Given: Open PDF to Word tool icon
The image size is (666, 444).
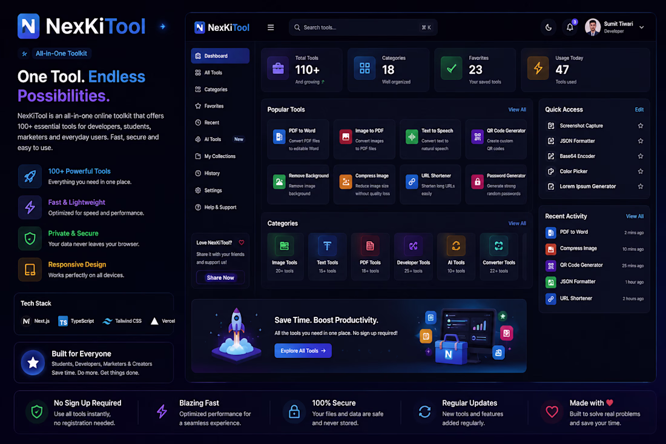Looking at the screenshot, I should pyautogui.click(x=279, y=136).
